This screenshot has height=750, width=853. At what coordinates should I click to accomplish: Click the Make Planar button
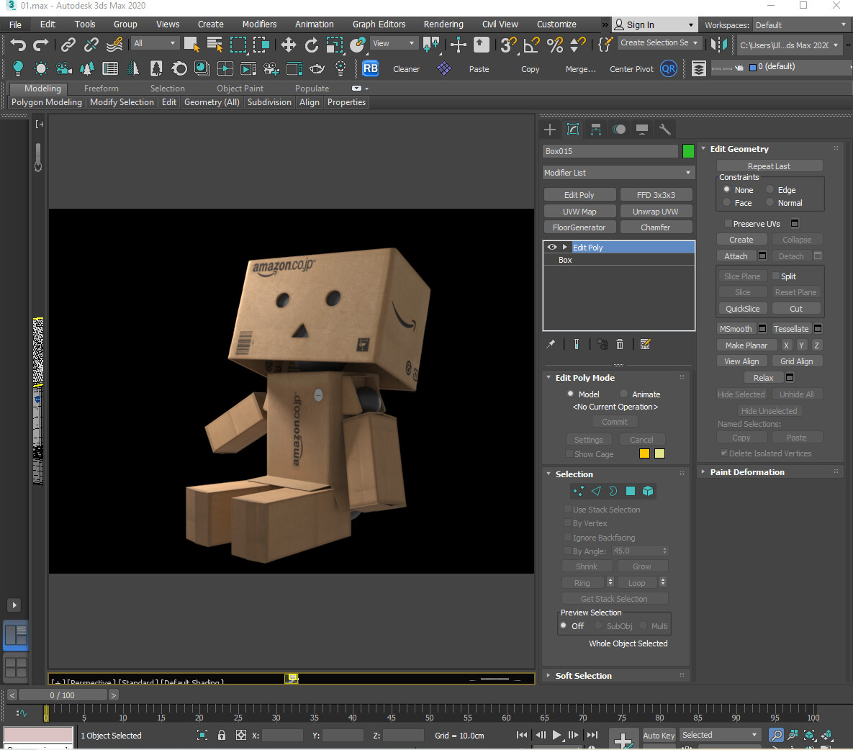point(746,345)
